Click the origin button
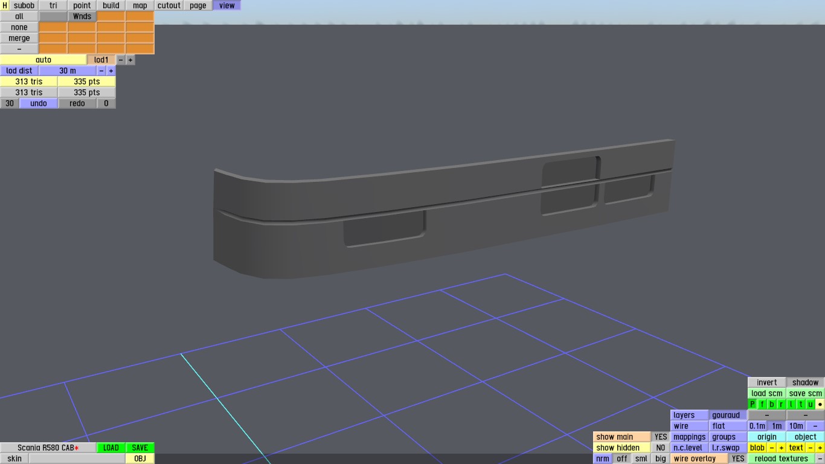The height and width of the screenshot is (464, 825). pos(767,437)
